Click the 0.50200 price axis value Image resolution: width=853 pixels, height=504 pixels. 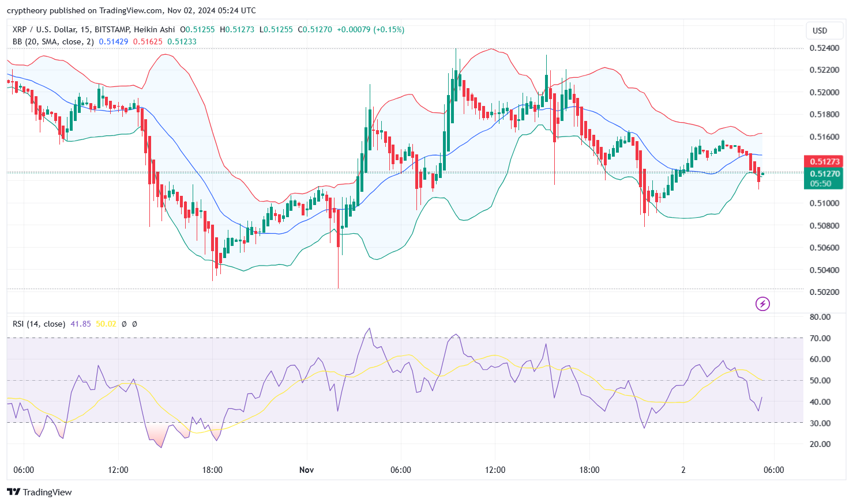tap(824, 291)
